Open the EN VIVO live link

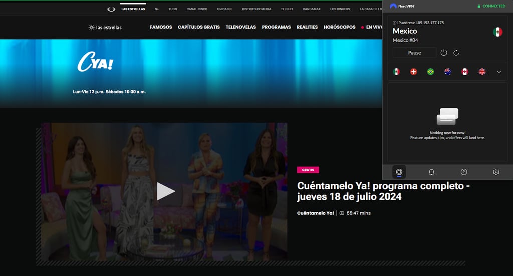[x=372, y=27]
